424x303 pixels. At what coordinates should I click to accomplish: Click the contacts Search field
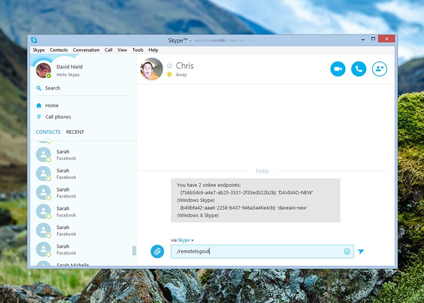pyautogui.click(x=83, y=88)
